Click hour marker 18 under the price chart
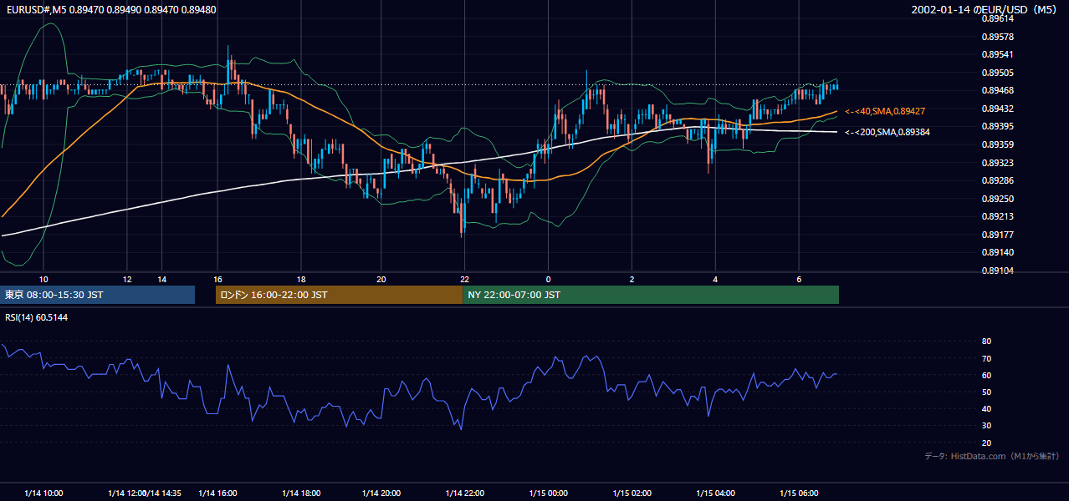 coord(299,279)
